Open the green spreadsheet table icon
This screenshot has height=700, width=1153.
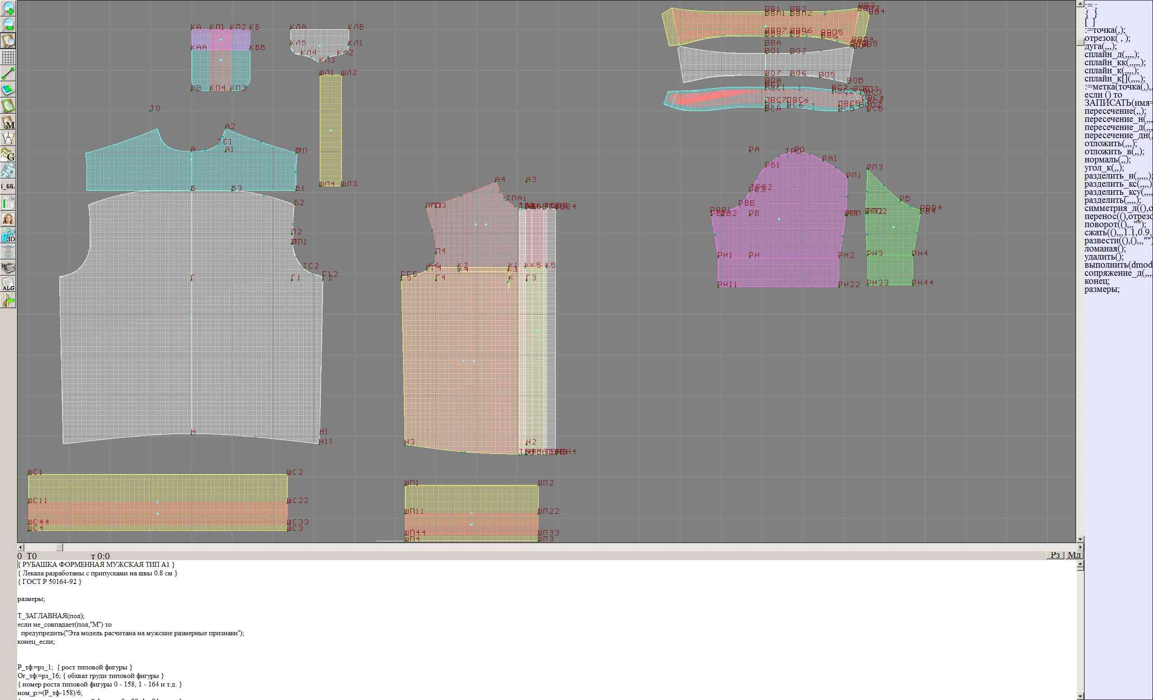coord(9,203)
